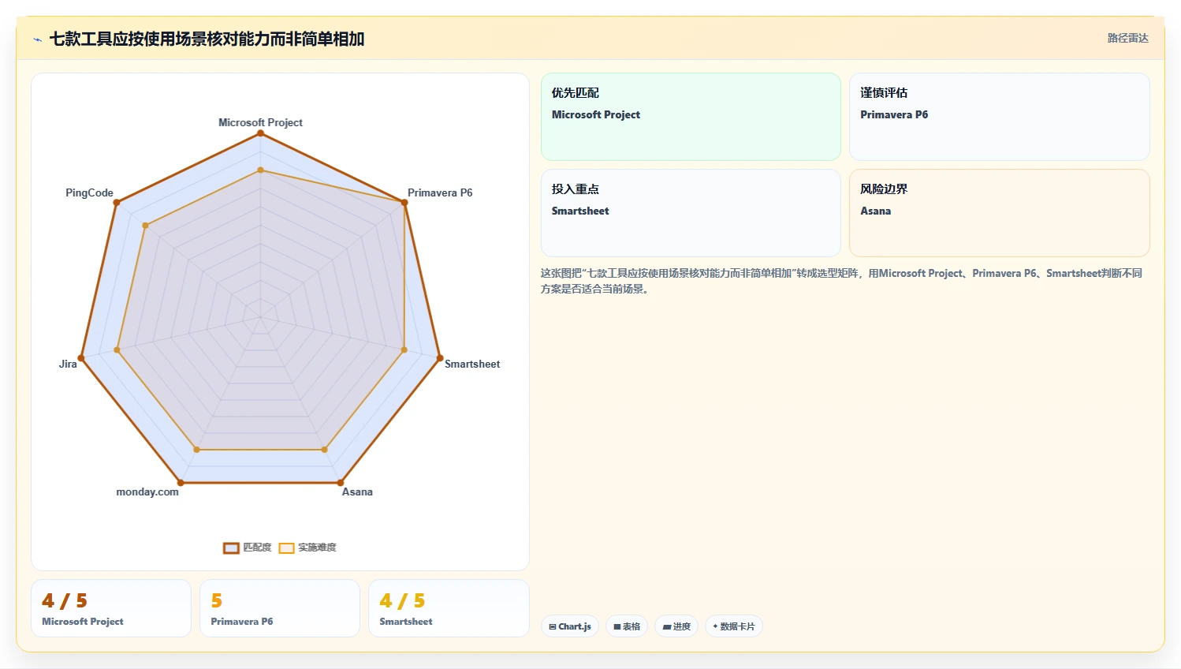Select the 表格 tag
1181x669 pixels.
click(627, 626)
